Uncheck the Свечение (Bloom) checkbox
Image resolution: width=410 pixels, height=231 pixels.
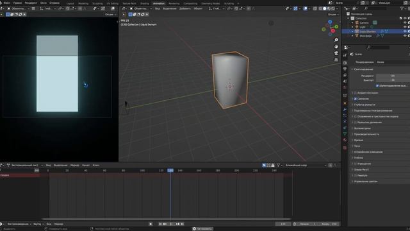coord(355,99)
